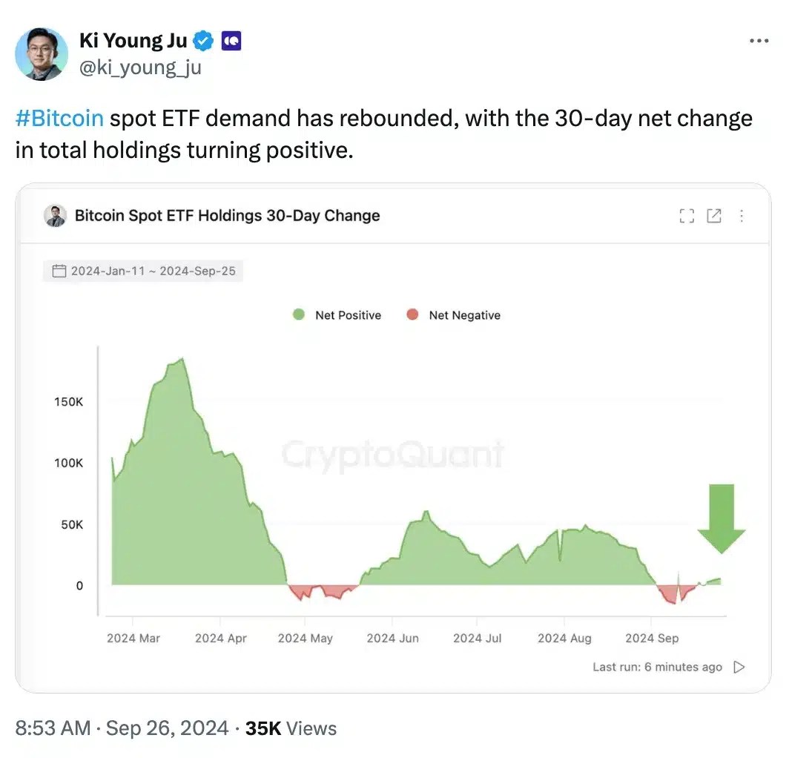Open Ki Young Ju's profile avatar

click(42, 54)
